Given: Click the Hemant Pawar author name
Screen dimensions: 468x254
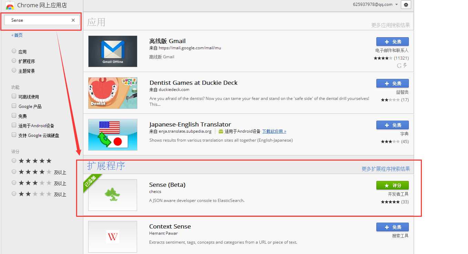Looking at the screenshot, I should point(163,233).
